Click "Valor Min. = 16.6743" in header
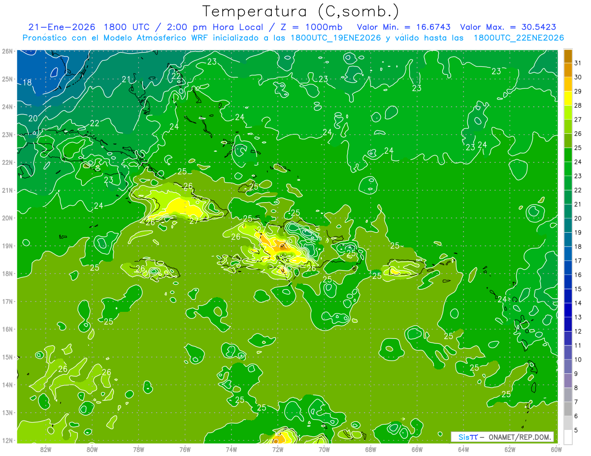Viewport: 591px width, 456px height. click(403, 27)
